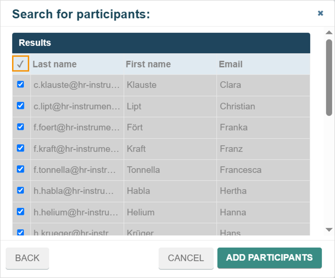The height and width of the screenshot is (278, 335).
Task: Select the Tonnella Francesca row
Action: click(161, 170)
